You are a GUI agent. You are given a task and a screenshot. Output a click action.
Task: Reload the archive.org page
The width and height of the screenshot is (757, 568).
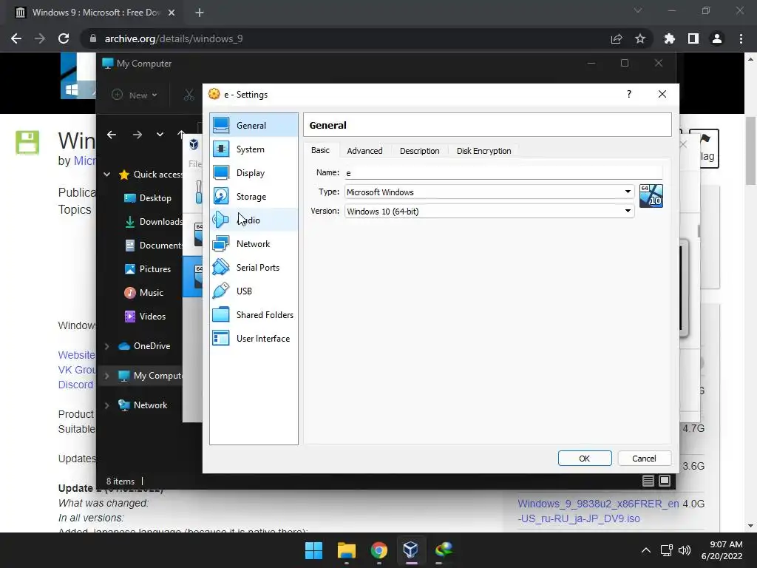coord(64,38)
